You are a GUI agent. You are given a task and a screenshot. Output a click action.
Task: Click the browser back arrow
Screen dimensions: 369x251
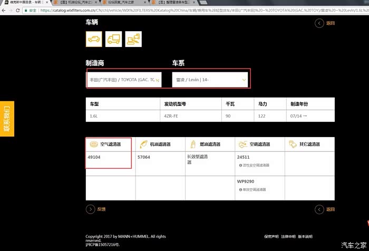[4, 11]
